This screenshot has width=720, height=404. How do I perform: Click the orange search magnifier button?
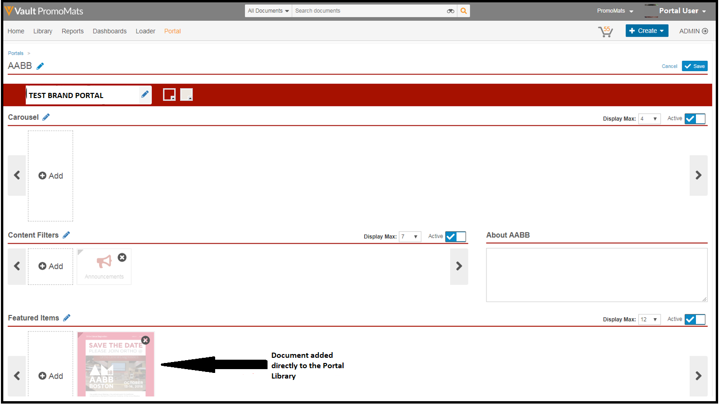(464, 11)
